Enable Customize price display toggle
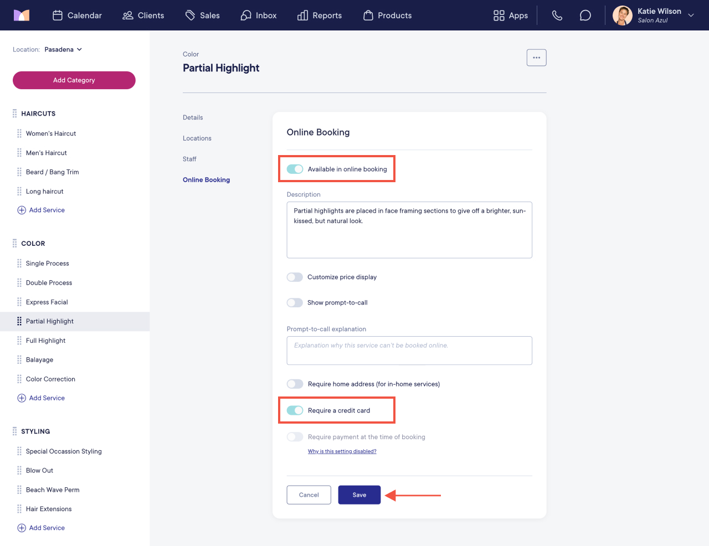The image size is (709, 546). point(295,277)
